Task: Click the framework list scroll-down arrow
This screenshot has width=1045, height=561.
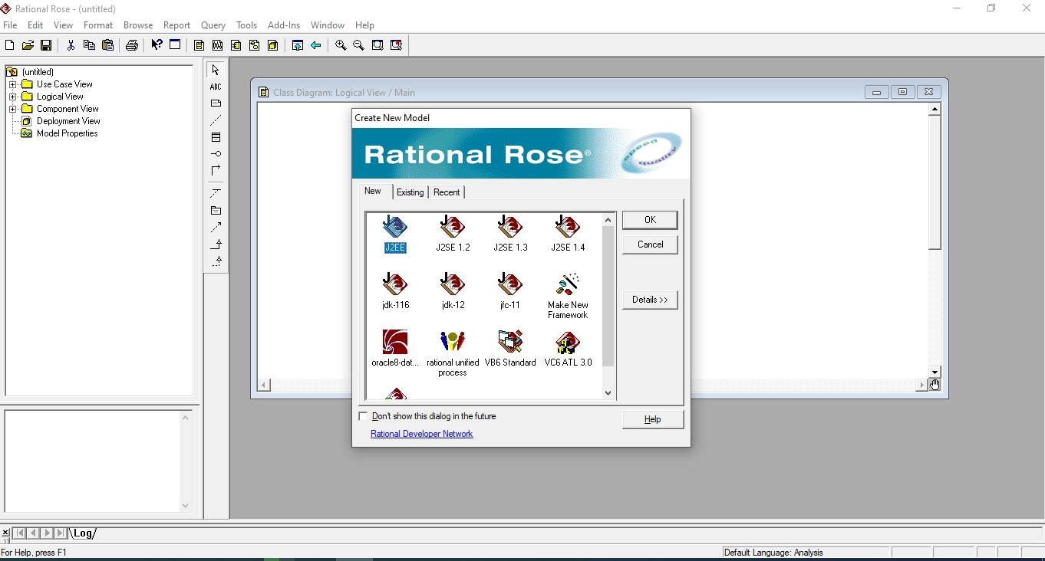Action: (x=608, y=393)
